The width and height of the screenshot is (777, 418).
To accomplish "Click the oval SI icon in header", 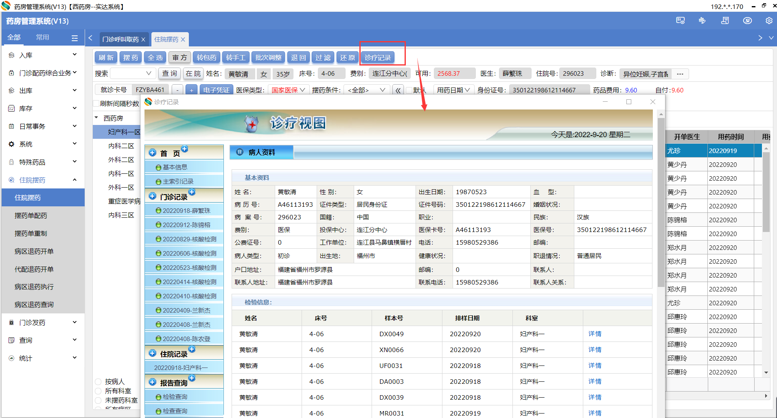I will [x=747, y=21].
